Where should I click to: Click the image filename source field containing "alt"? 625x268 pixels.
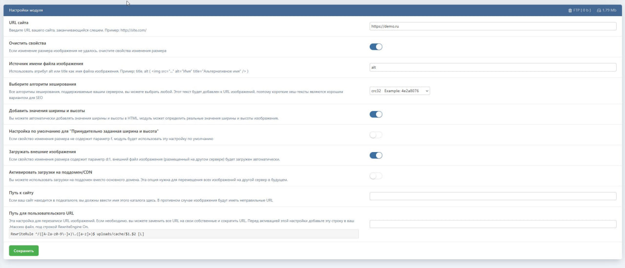pyautogui.click(x=493, y=67)
